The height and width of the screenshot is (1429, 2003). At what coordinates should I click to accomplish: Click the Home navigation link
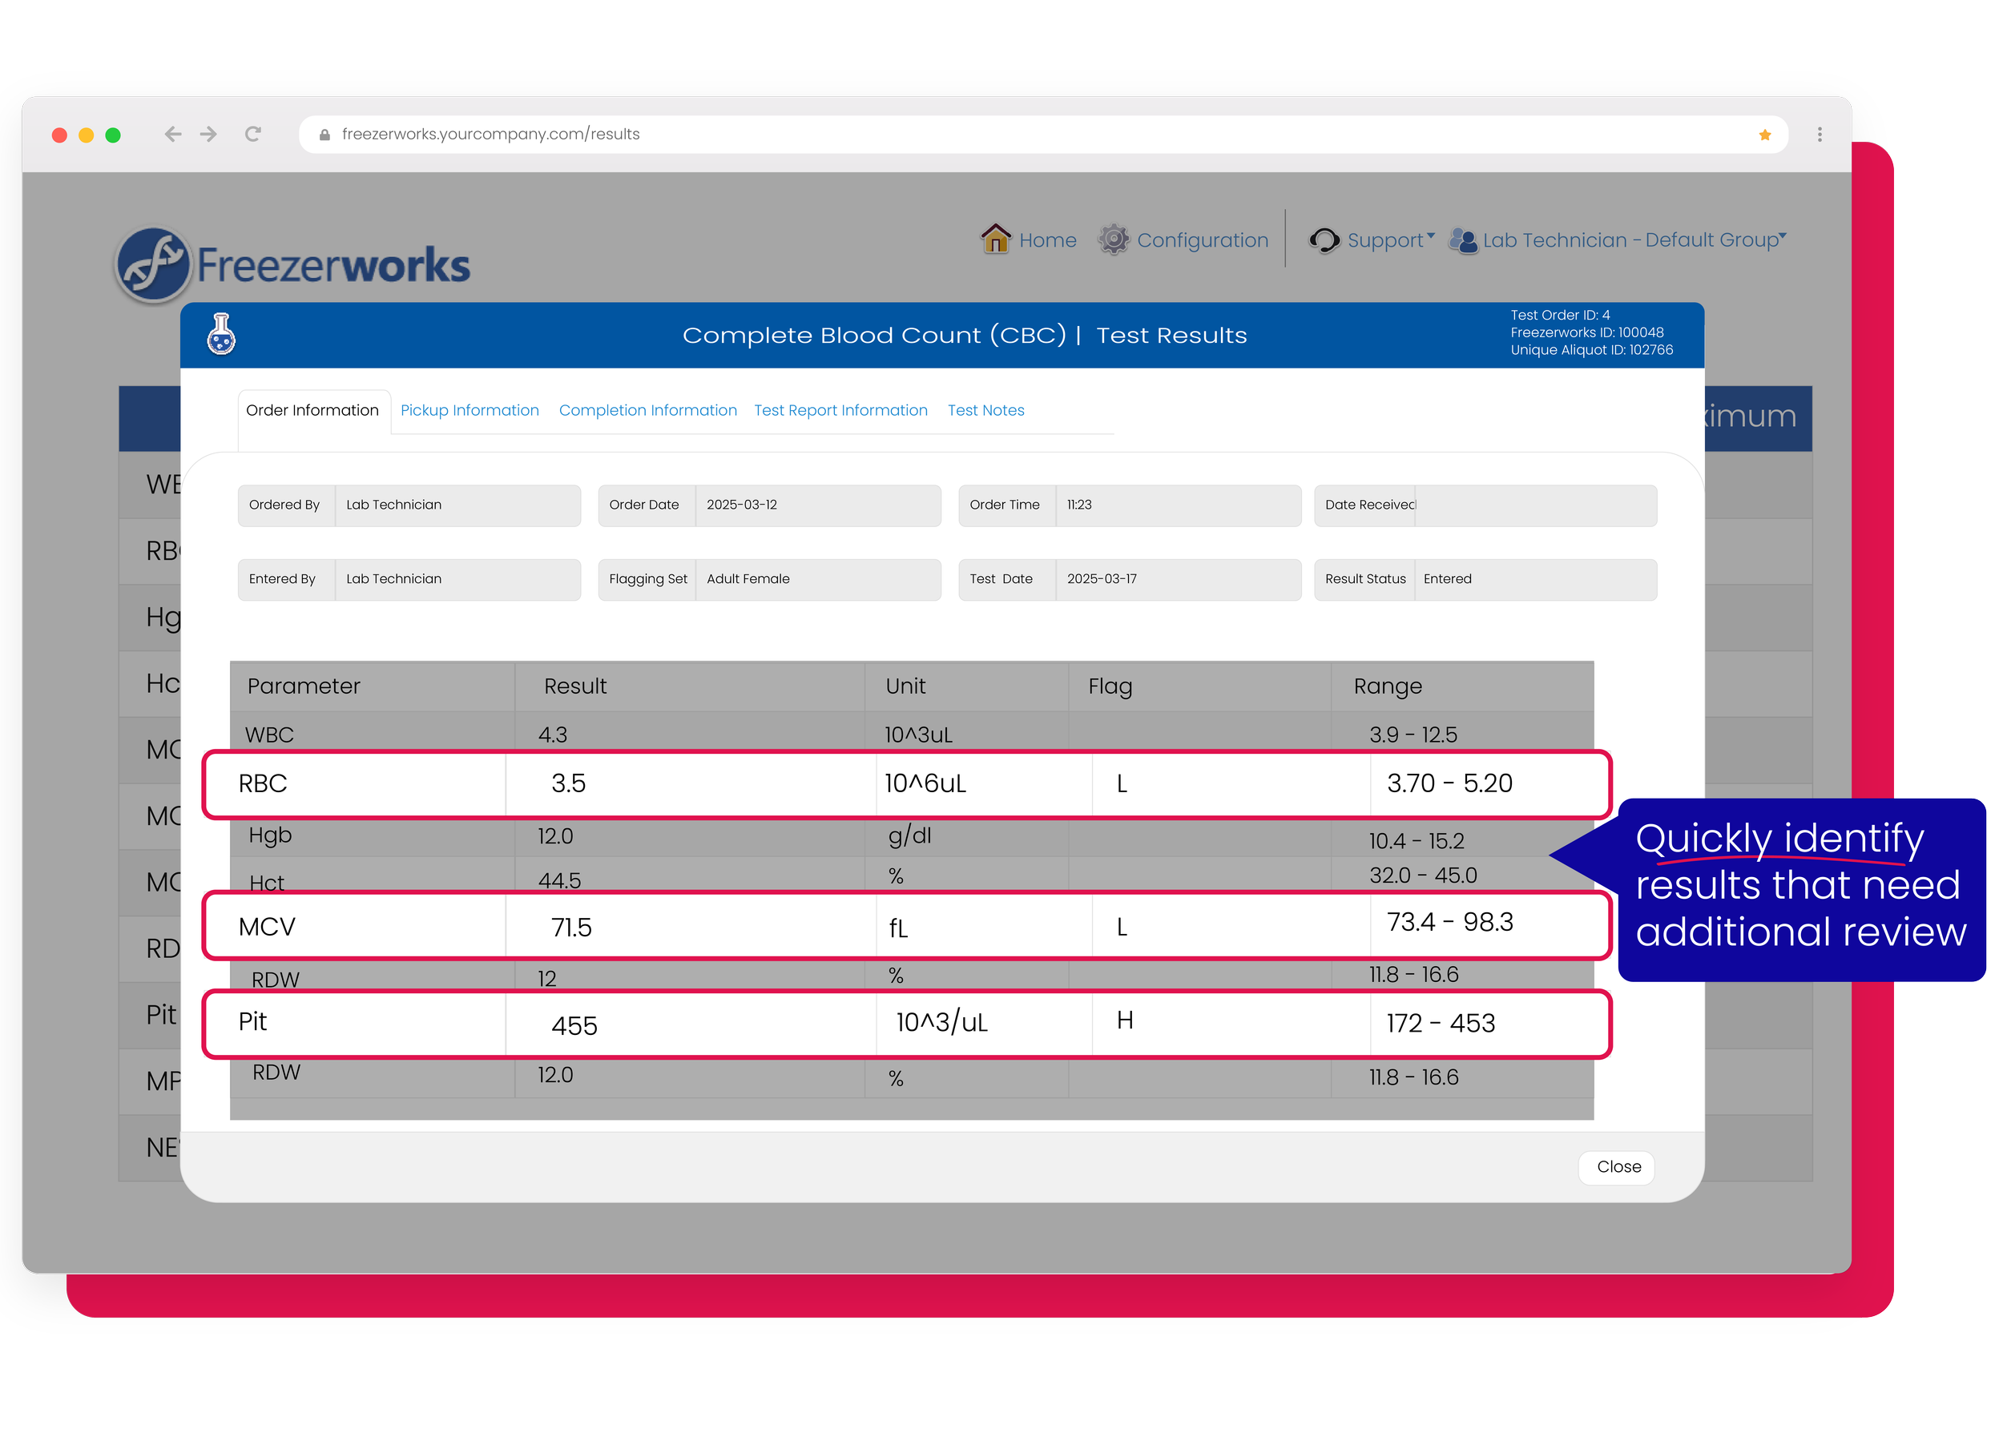(x=1047, y=240)
